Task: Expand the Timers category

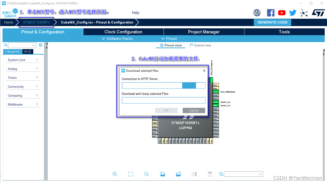Action: [23, 78]
